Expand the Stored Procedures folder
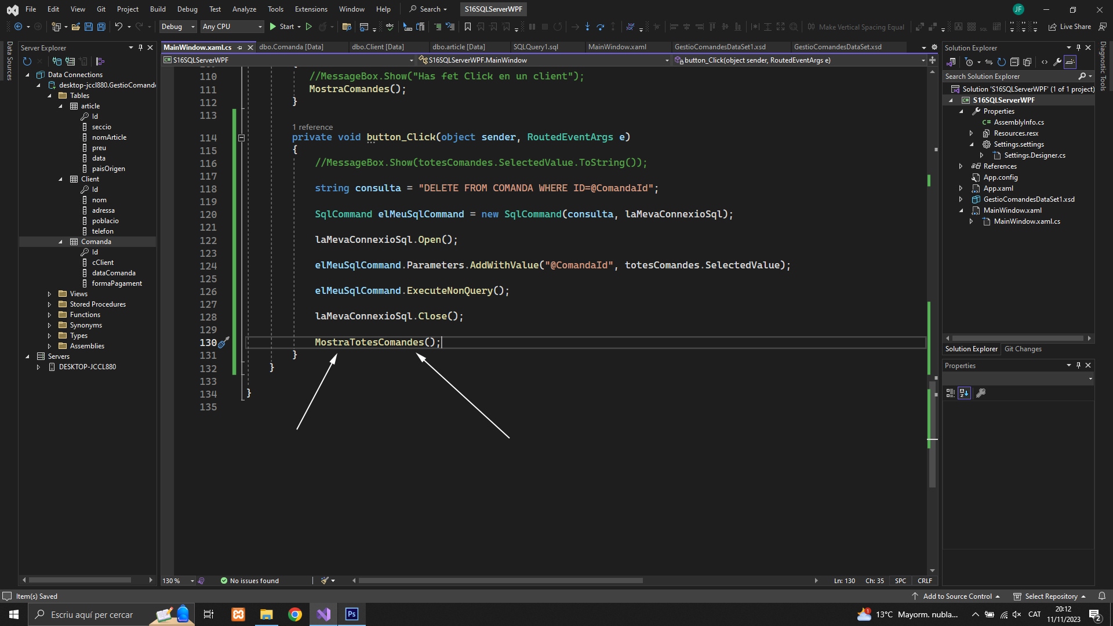This screenshot has width=1113, height=626. pyautogui.click(x=49, y=304)
